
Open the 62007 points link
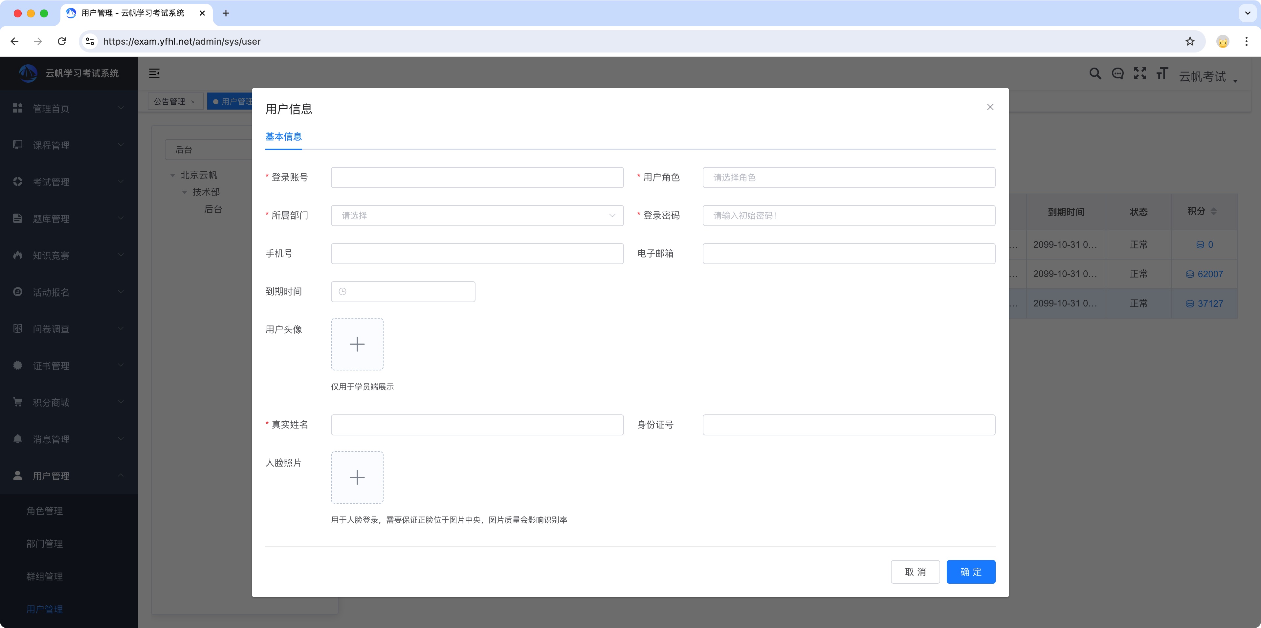pos(1204,274)
